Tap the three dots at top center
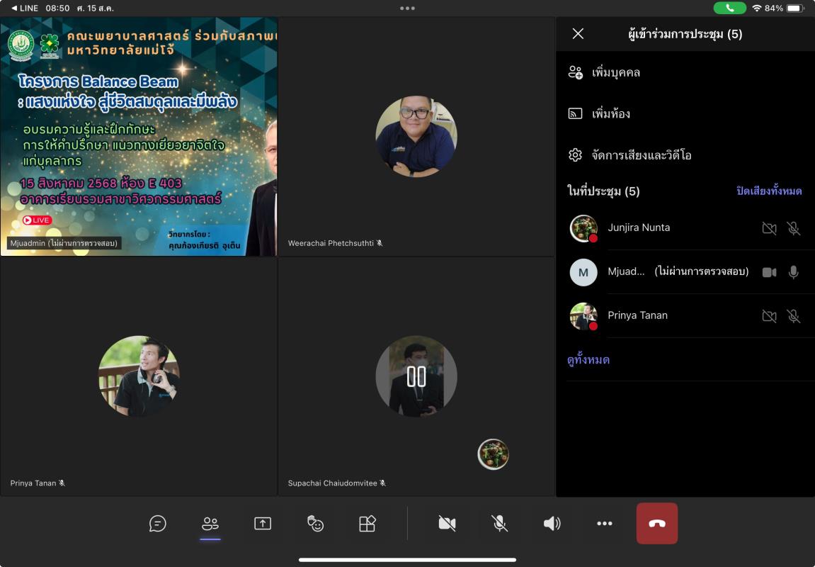This screenshot has height=567, width=815. (407, 9)
